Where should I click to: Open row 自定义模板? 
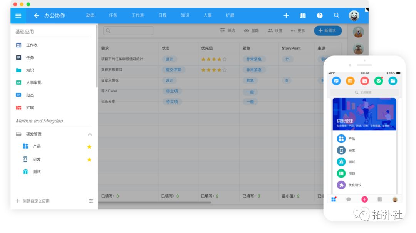(110, 80)
